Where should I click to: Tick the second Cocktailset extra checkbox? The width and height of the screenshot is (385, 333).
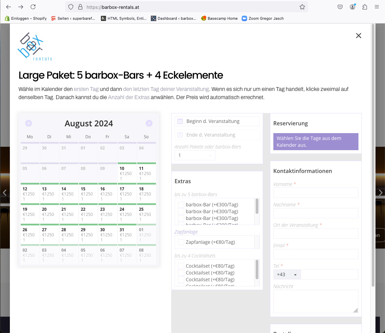181,273
